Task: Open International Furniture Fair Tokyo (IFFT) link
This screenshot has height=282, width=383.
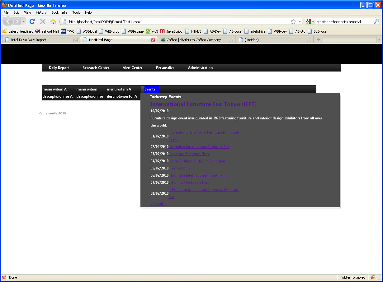Action: coord(203,104)
